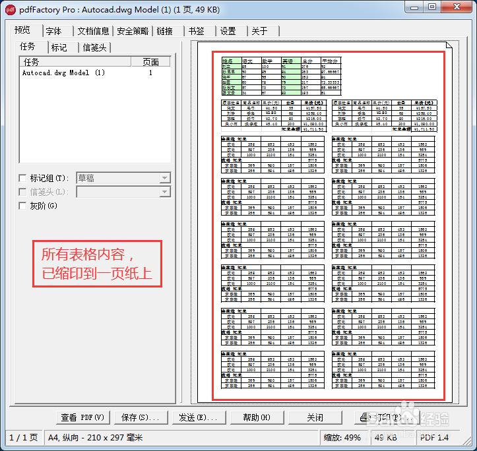
Task: Open the 草稿 dropdown list
Action: (x=164, y=178)
